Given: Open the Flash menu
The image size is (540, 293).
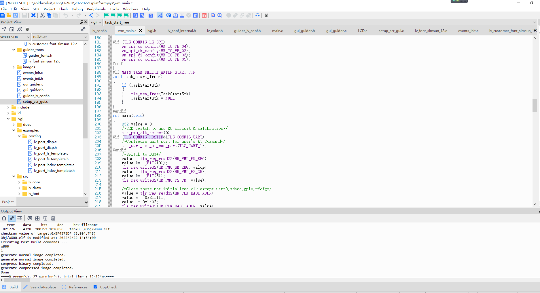Looking at the screenshot, I should click(63, 9).
